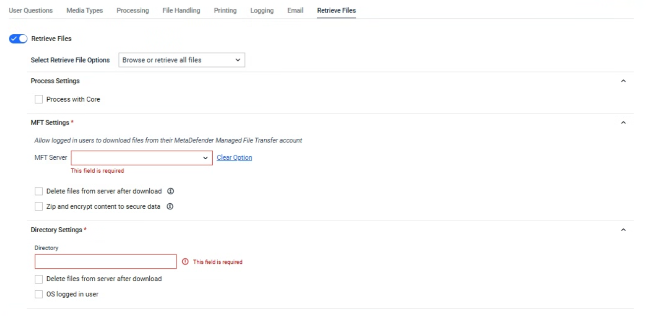Toggle the Retrieve Files switch off
Viewport: 646px width, 316px height.
[x=18, y=39]
